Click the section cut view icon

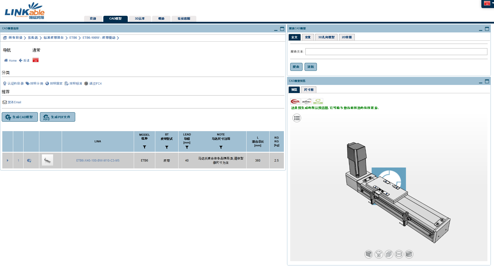pyautogui.click(x=369, y=254)
